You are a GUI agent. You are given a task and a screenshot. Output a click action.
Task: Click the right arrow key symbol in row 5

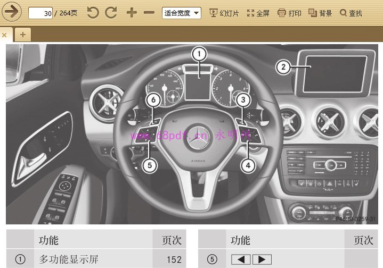(x=262, y=259)
